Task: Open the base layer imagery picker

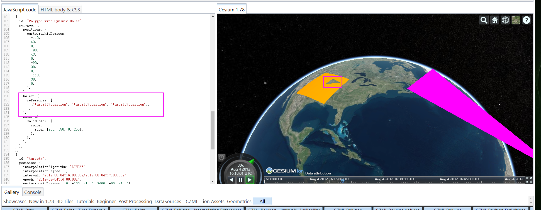Action: [516, 20]
